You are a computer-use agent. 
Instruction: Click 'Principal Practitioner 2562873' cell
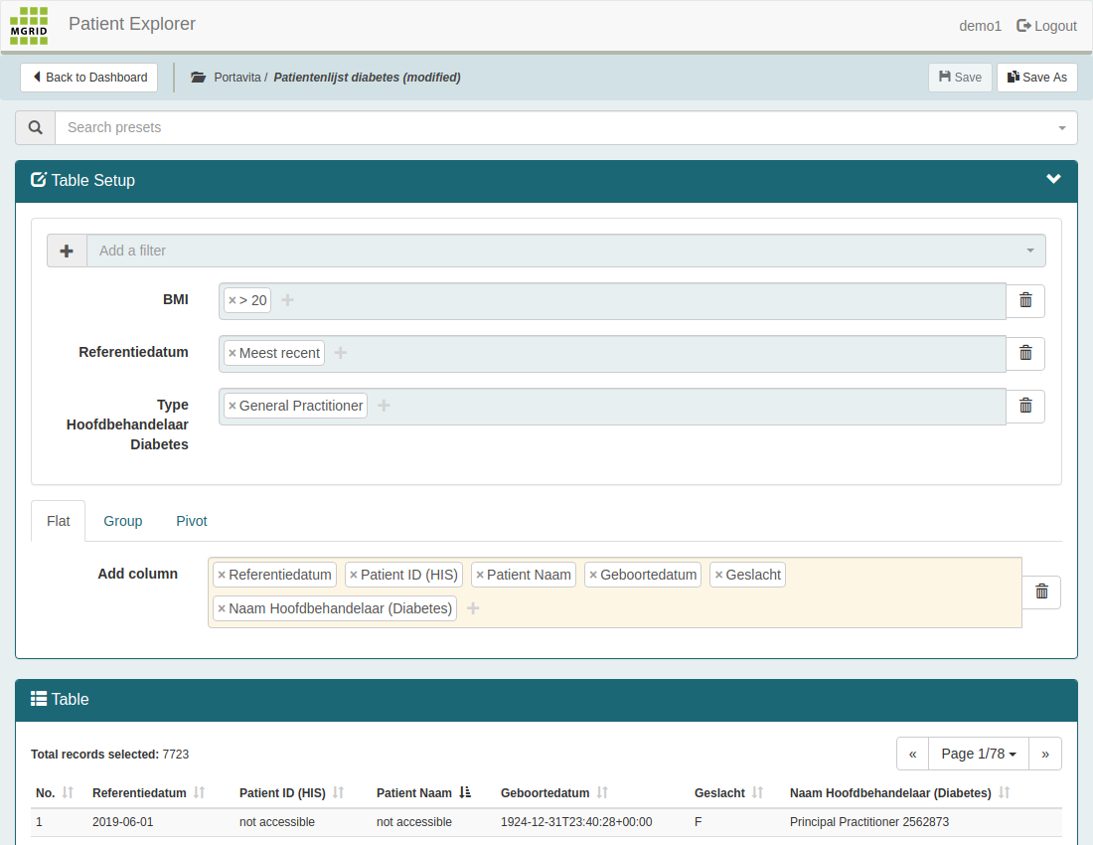869,822
